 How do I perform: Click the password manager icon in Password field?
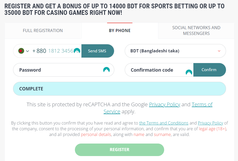tap(106, 70)
